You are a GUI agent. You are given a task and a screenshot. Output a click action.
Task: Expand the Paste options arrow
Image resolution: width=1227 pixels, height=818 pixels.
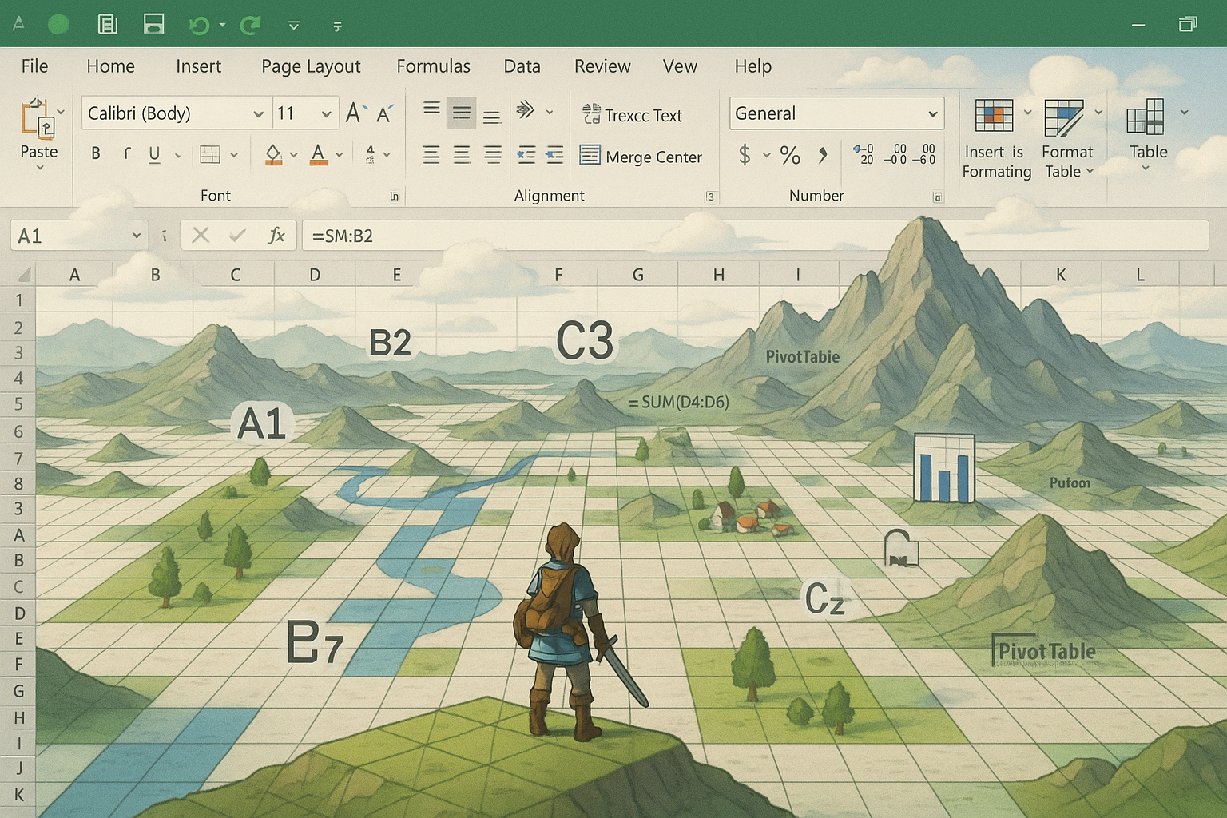point(39,168)
